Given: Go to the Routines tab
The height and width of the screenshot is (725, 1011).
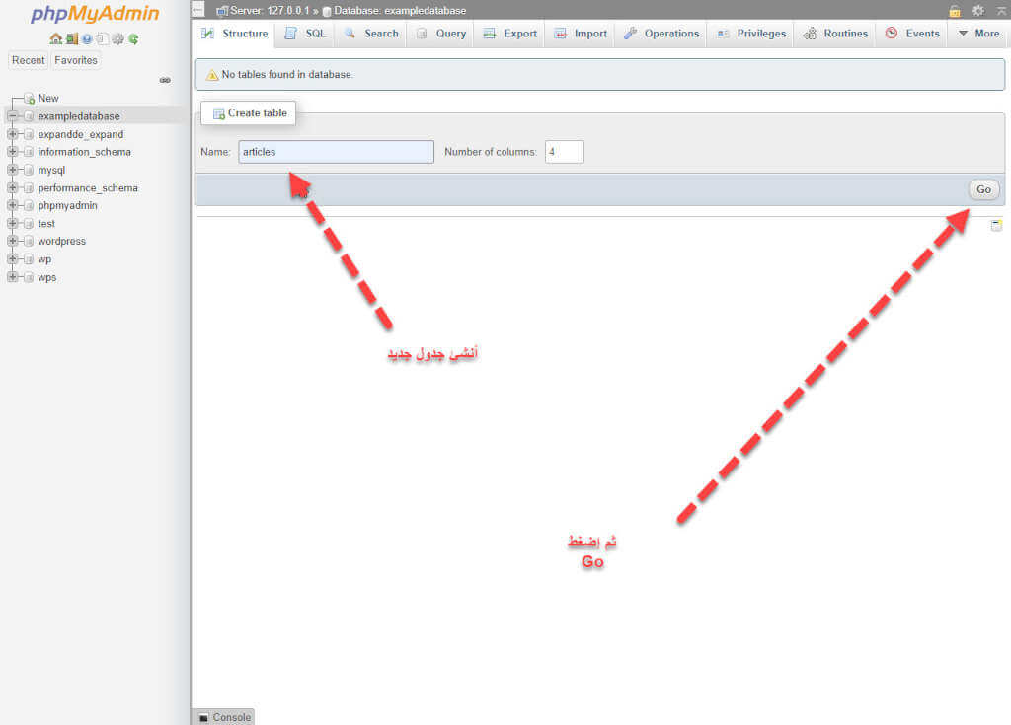Looking at the screenshot, I should (x=835, y=34).
